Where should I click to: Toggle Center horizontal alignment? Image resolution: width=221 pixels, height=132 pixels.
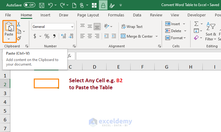click(x=89, y=36)
